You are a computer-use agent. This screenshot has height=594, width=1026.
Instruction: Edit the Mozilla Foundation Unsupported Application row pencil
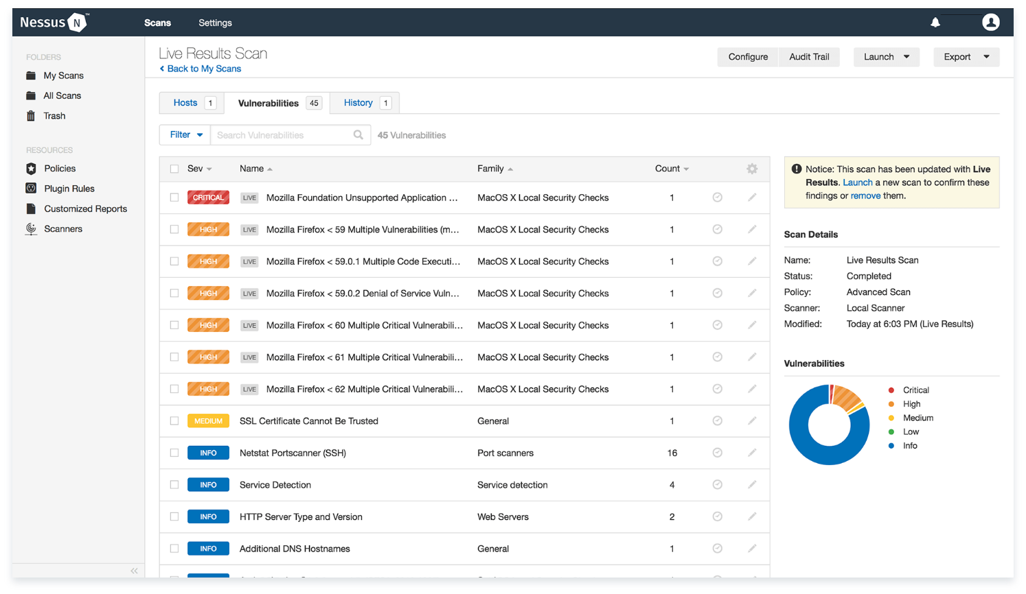point(752,198)
